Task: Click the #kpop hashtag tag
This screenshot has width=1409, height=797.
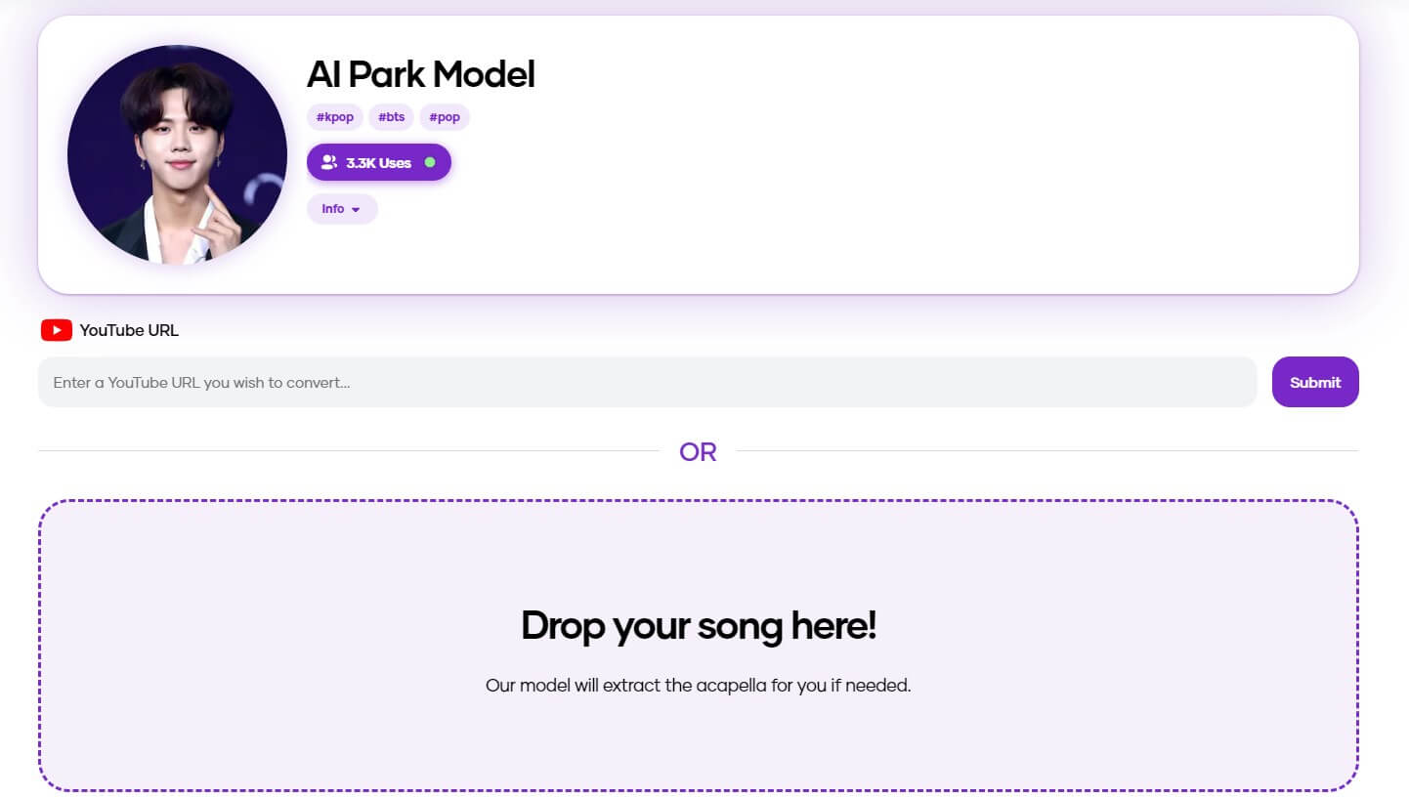Action: (334, 116)
